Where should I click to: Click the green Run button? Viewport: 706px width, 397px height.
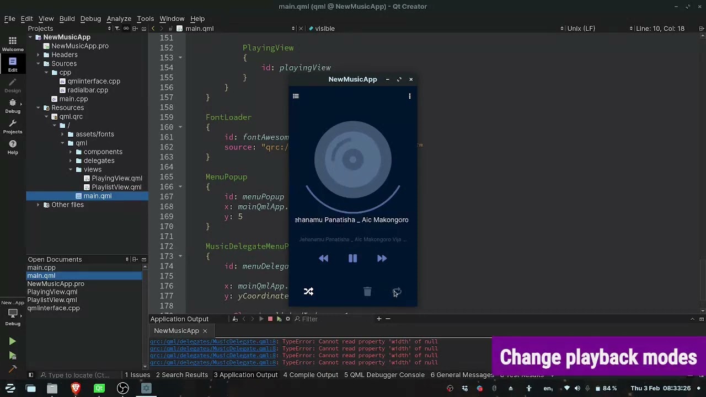tap(13, 342)
